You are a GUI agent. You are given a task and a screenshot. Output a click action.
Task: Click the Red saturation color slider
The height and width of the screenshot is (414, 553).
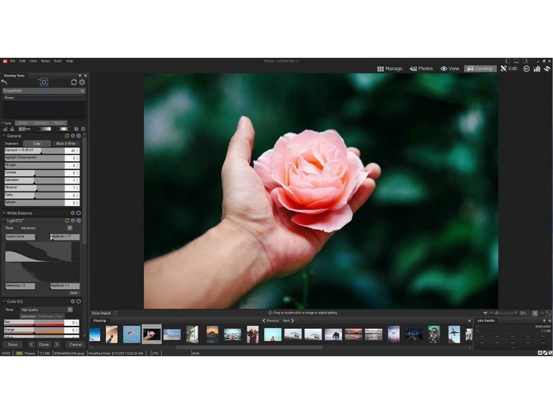pos(35,323)
